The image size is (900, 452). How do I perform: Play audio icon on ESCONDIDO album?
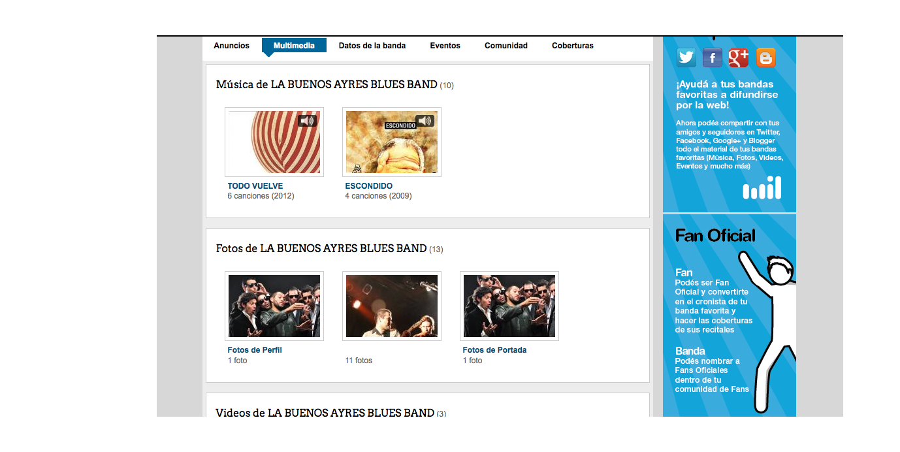point(425,121)
